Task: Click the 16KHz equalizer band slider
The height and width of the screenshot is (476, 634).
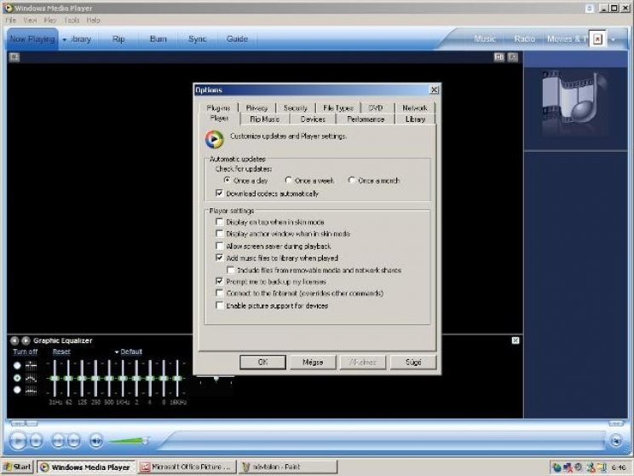Action: pyautogui.click(x=177, y=379)
